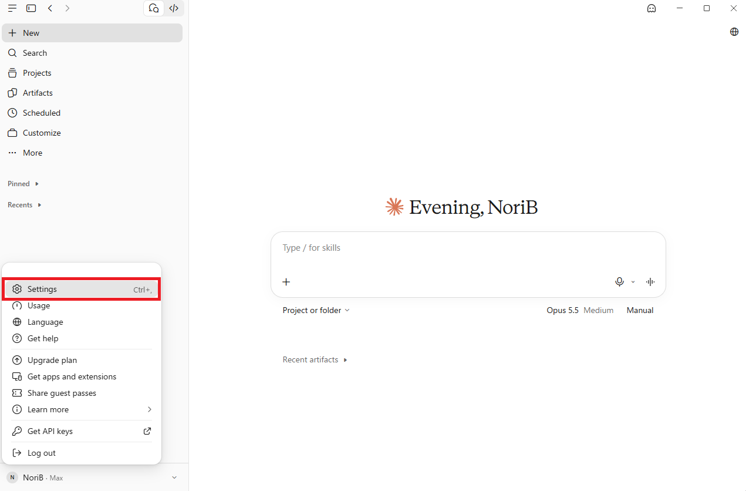Click the Projects sidebar icon
The height and width of the screenshot is (491, 746).
12,73
